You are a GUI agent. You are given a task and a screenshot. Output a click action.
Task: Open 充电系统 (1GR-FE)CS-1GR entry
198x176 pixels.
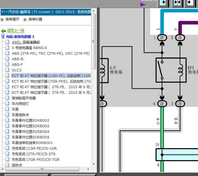34,148
